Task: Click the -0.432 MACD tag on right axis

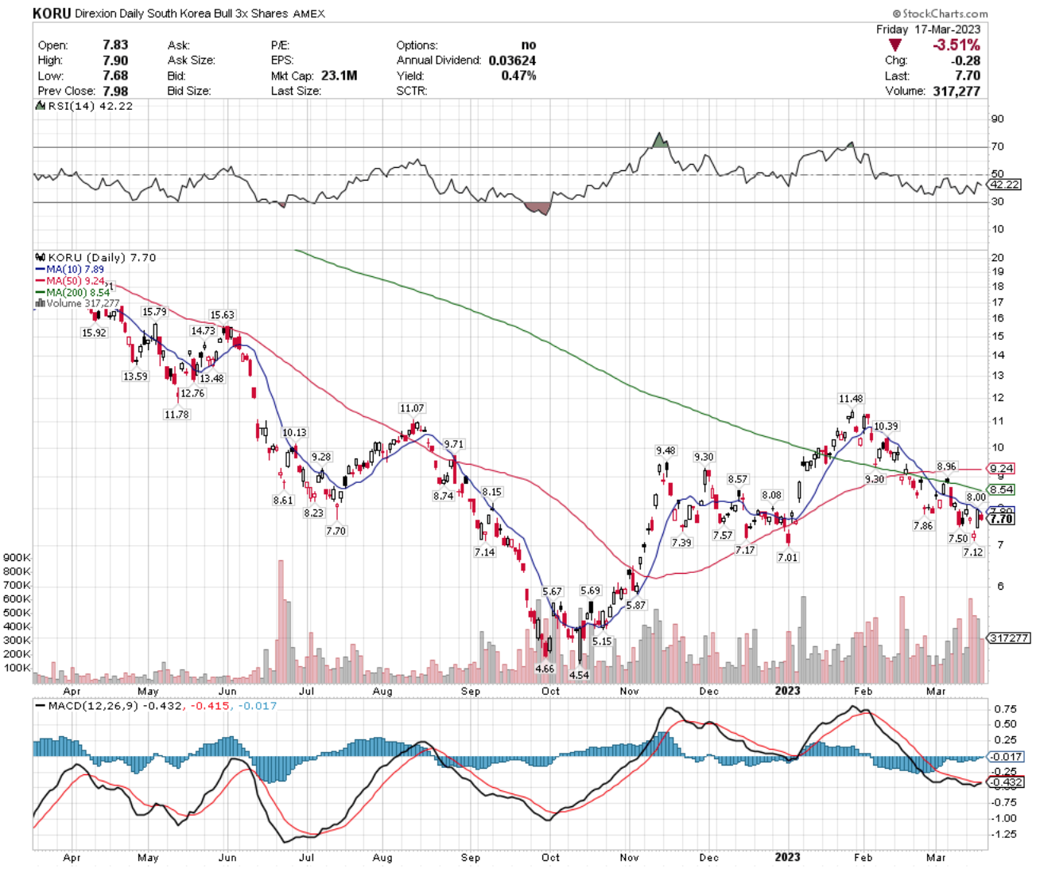Action: click(x=1007, y=782)
